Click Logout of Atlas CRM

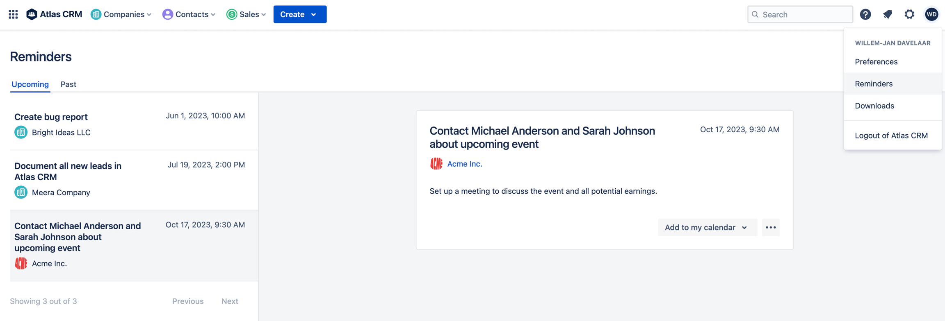coord(891,136)
